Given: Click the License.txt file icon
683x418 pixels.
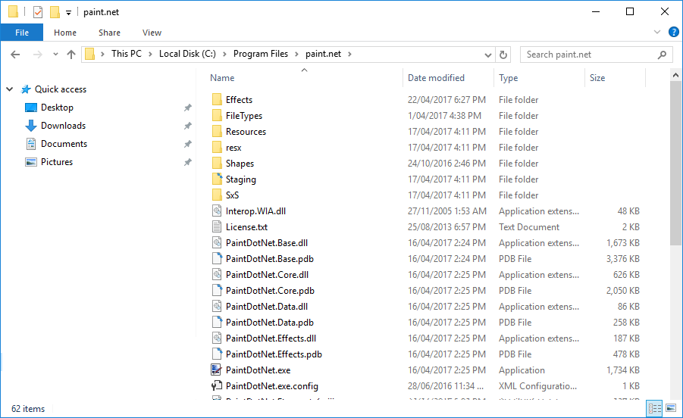Looking at the screenshot, I should [217, 227].
